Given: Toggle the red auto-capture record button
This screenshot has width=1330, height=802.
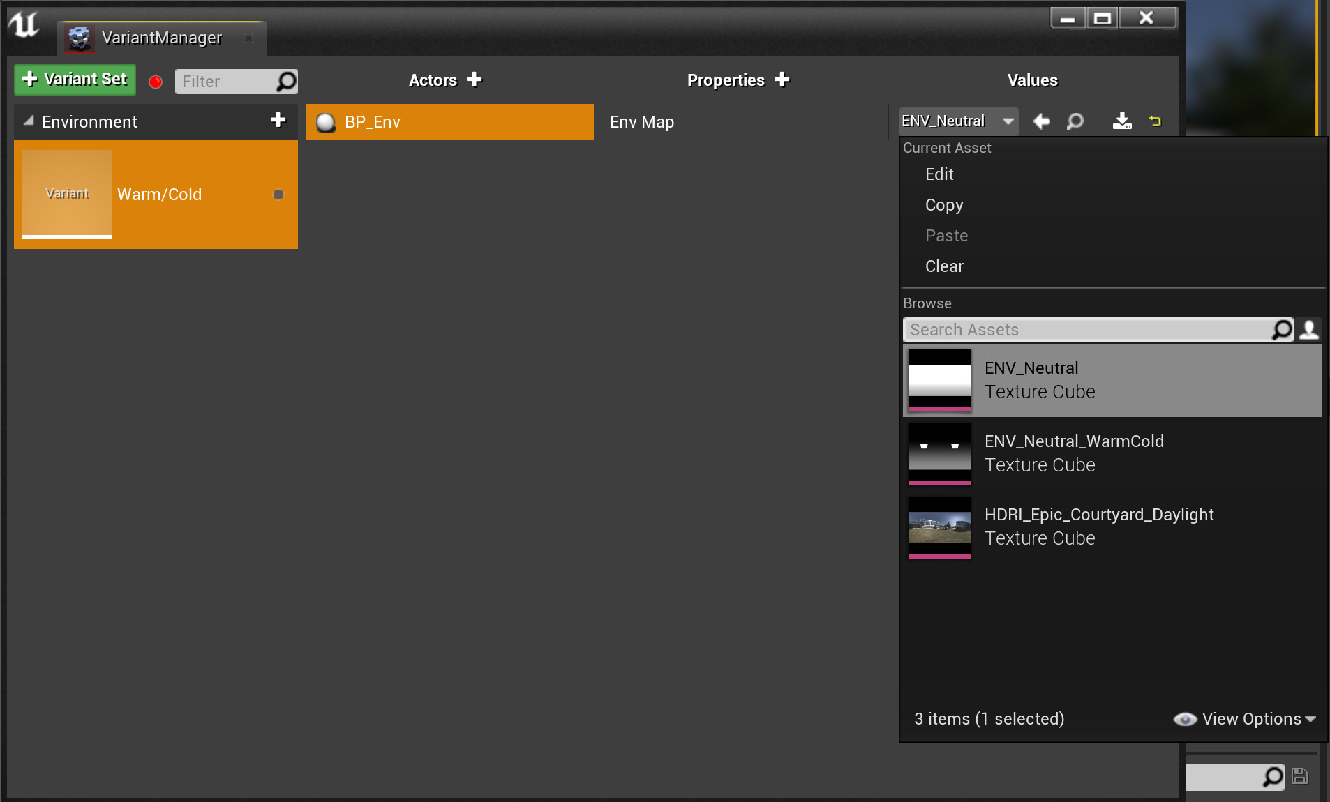Looking at the screenshot, I should 156,82.
